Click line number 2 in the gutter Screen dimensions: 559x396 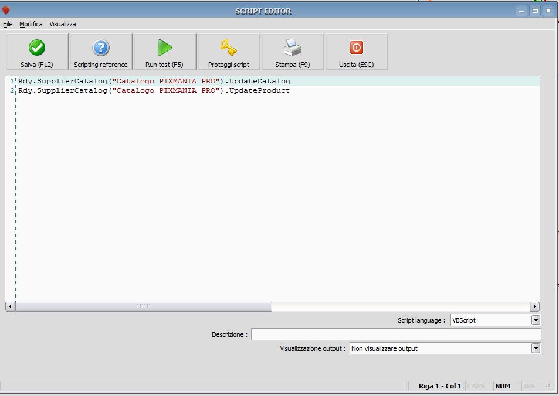point(12,90)
